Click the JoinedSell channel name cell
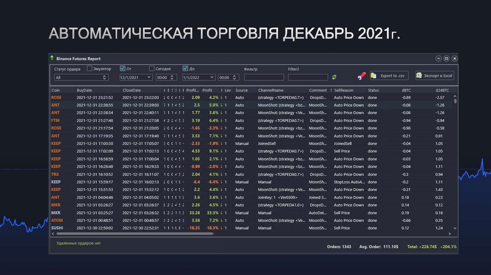491x275 pixels. point(267,144)
